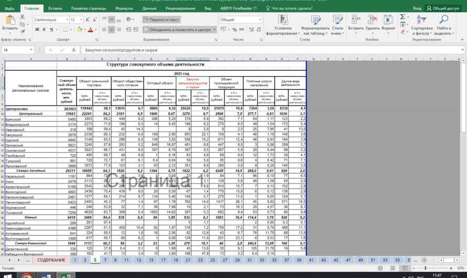
Task: Increase font size with the larger A icon
Action: [x=88, y=19]
